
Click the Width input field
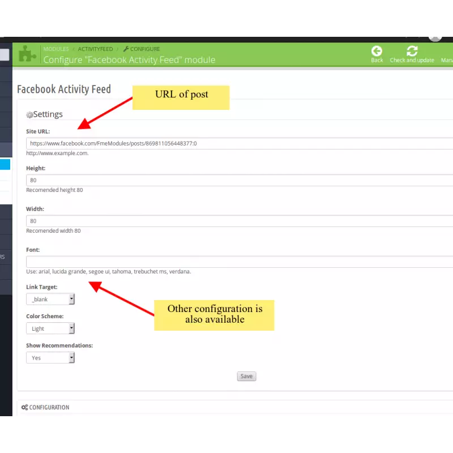[x=240, y=221]
